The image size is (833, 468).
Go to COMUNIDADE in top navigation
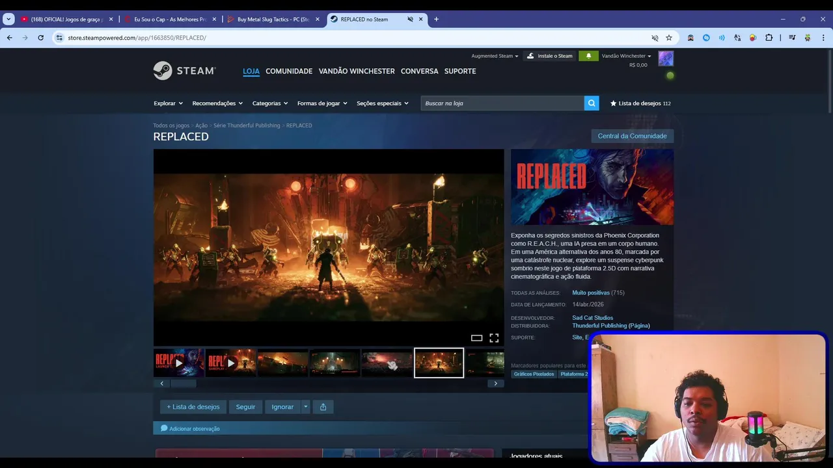click(289, 71)
